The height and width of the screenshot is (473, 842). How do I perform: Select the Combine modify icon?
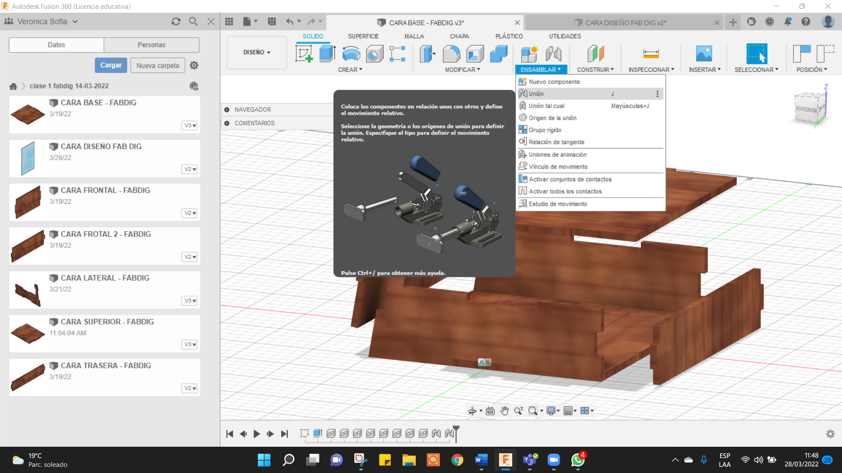pyautogui.click(x=499, y=54)
